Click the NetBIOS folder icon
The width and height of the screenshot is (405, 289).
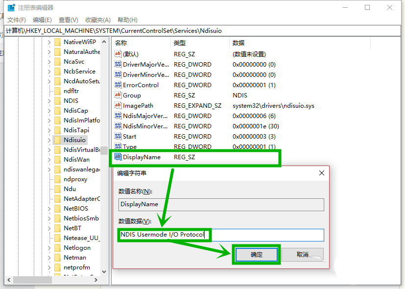click(58, 208)
